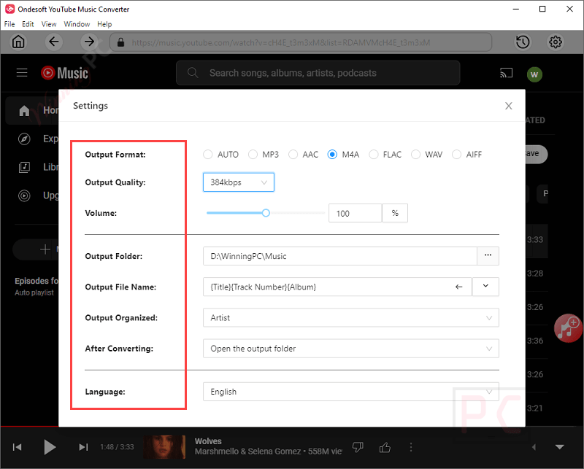584x469 pixels.
Task: Open the Language dropdown
Action: 351,392
